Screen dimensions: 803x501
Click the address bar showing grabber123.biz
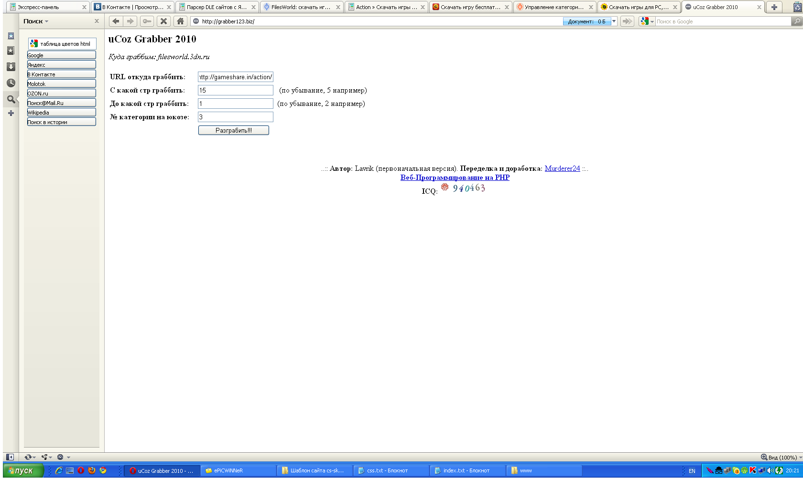click(378, 21)
